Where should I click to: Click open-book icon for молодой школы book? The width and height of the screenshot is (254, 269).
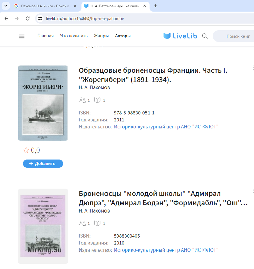[x=97, y=223]
